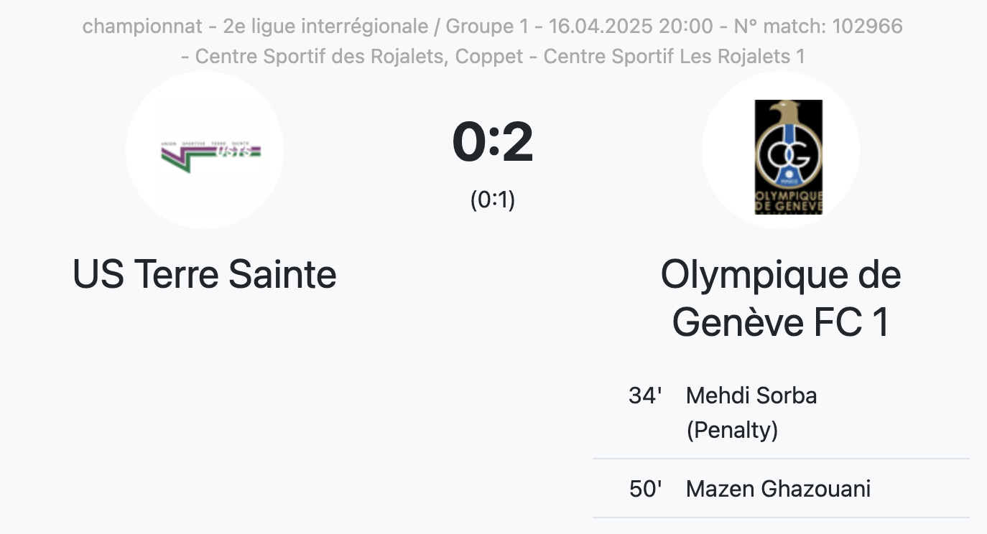Click the match date 16.04.2025 20:00
987x534 pixels.
pyautogui.click(x=630, y=27)
